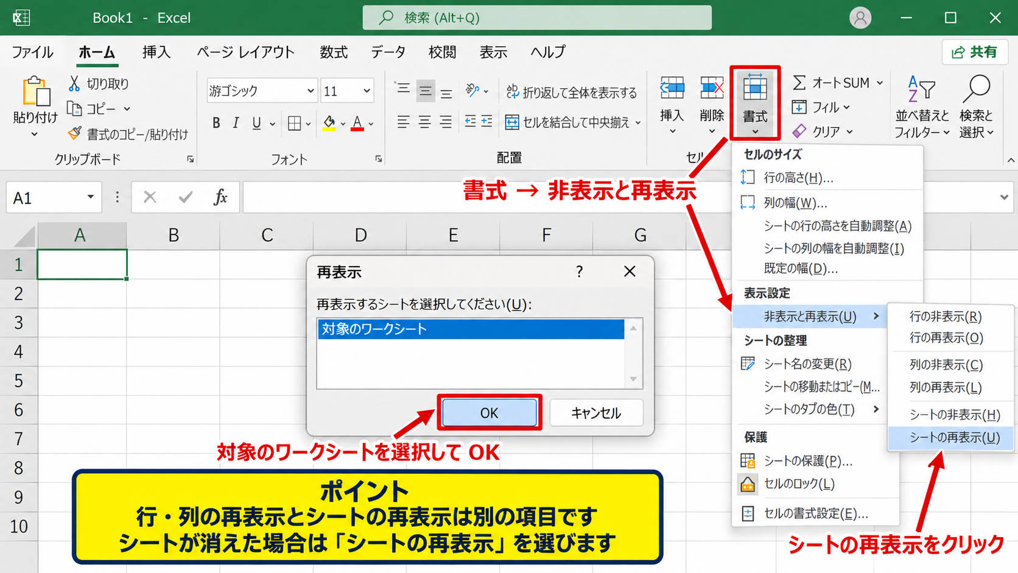Select 対象のワークシート in the sheet list
The width and height of the screenshot is (1018, 573).
(471, 329)
